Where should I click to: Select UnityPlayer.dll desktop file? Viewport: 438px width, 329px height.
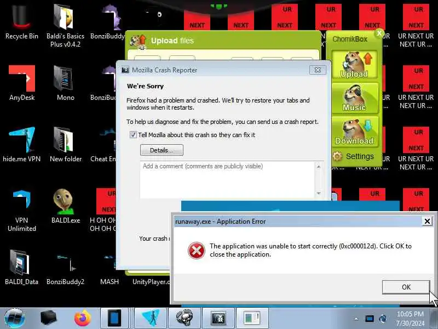click(151, 281)
